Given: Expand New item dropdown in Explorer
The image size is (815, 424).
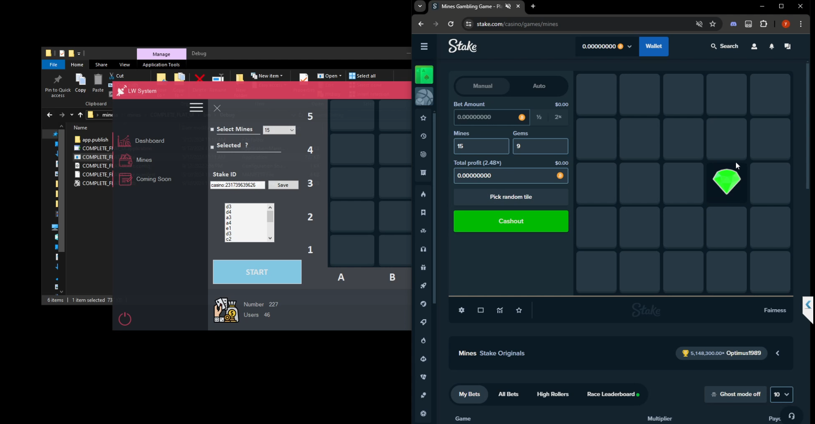Looking at the screenshot, I should 267,76.
